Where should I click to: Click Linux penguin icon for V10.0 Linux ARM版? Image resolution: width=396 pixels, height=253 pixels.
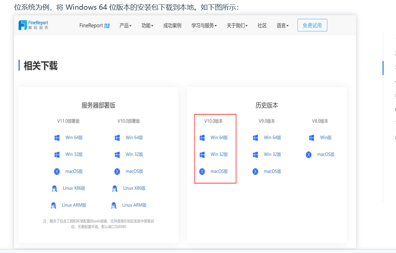[x=114, y=205]
